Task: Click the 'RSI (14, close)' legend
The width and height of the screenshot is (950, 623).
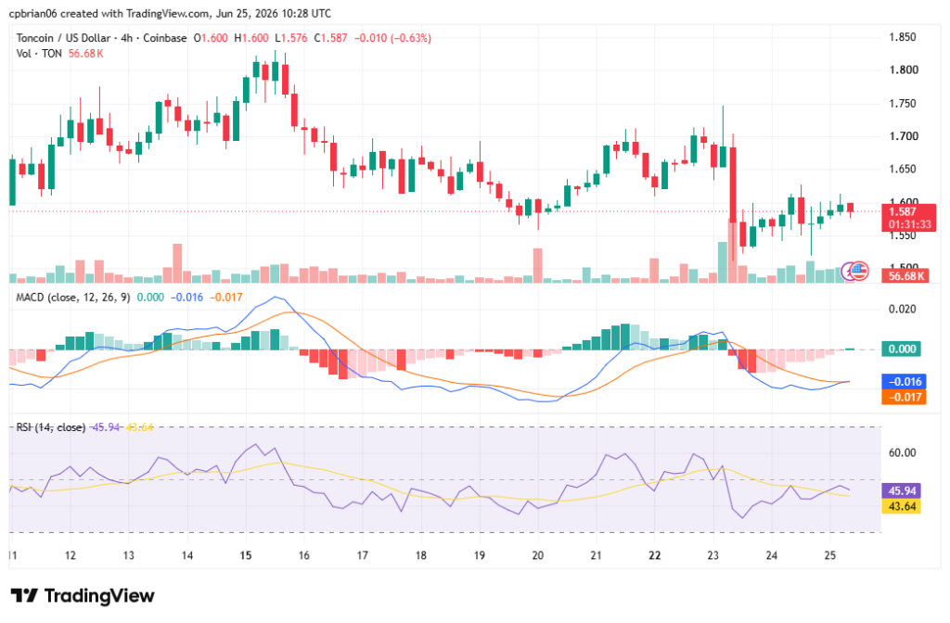Action: (51, 427)
